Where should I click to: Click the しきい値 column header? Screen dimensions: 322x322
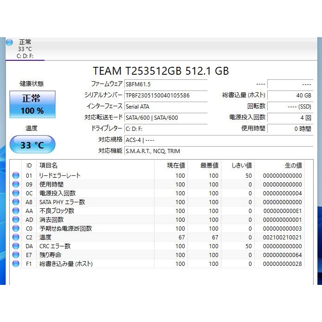point(238,166)
